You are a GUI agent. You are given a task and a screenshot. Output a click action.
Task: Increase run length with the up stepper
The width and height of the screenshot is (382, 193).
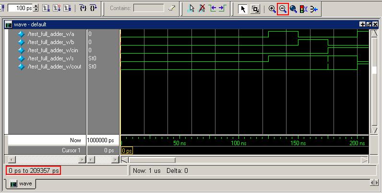point(36,6)
